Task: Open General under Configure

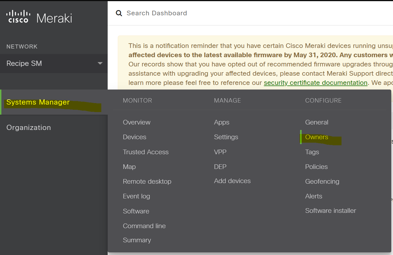Action: (x=317, y=122)
